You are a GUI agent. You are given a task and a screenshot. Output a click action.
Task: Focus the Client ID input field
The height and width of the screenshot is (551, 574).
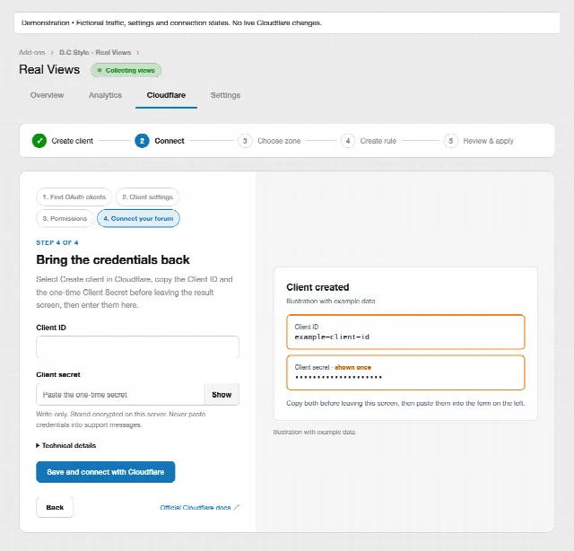point(137,347)
